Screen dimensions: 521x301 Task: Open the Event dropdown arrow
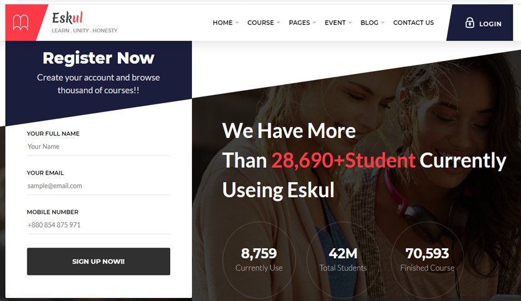[x=350, y=22]
